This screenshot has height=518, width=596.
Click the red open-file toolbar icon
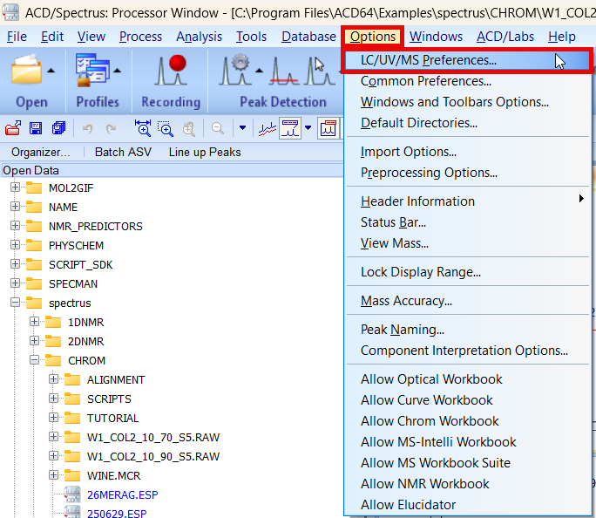(x=13, y=128)
